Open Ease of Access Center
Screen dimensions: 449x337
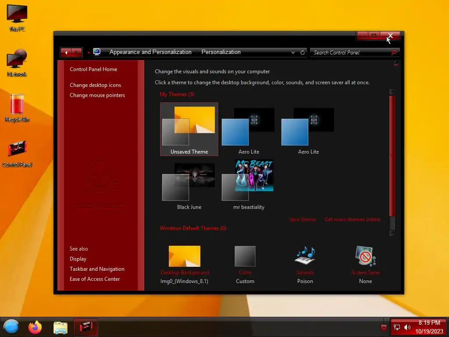pos(95,279)
